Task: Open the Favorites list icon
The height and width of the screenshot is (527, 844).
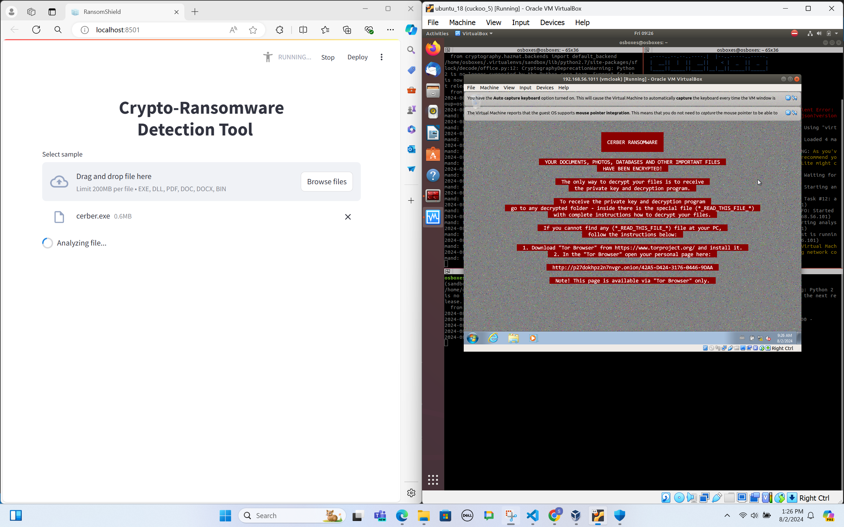Action: tap(325, 30)
